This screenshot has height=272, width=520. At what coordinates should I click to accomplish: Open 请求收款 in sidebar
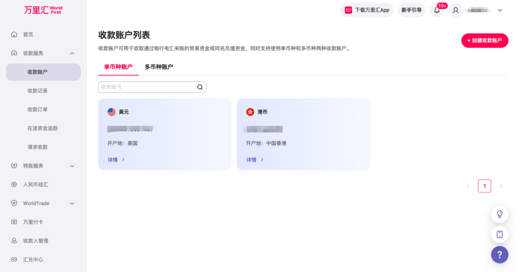(38, 147)
